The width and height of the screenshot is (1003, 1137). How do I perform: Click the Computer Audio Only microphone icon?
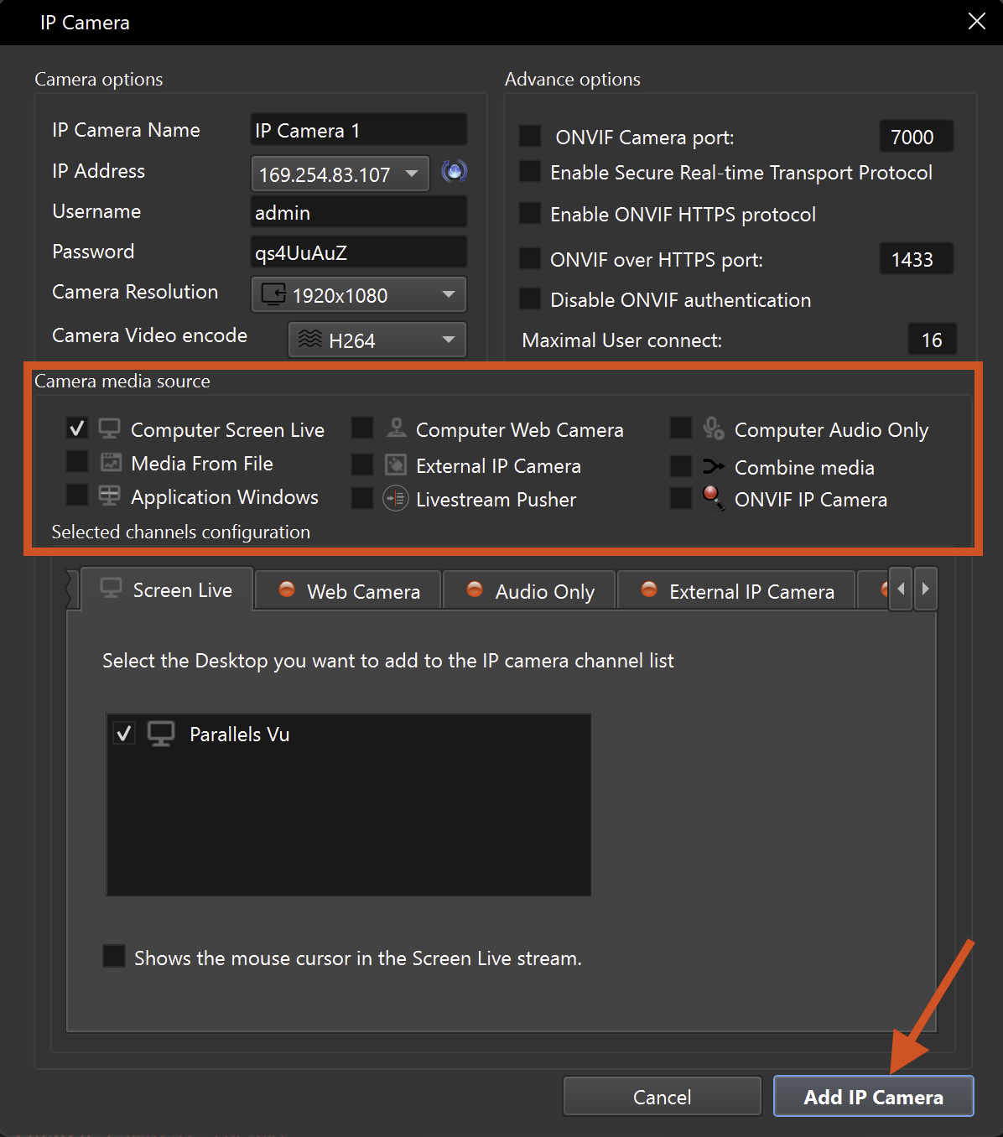pos(714,428)
